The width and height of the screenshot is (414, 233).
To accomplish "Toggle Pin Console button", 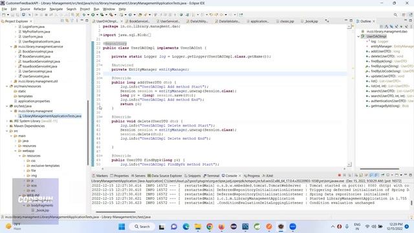I will (382, 175).
